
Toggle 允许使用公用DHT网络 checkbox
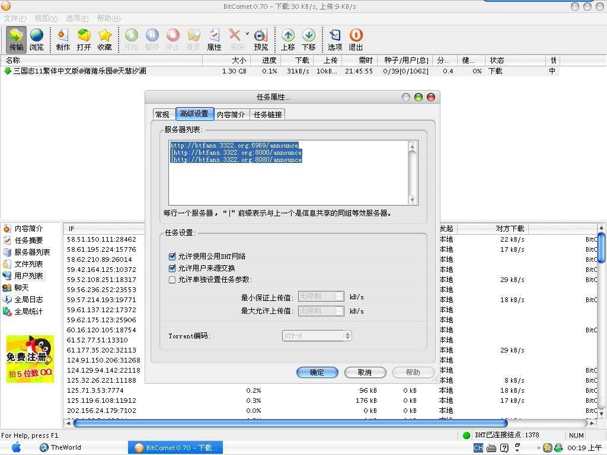172,256
